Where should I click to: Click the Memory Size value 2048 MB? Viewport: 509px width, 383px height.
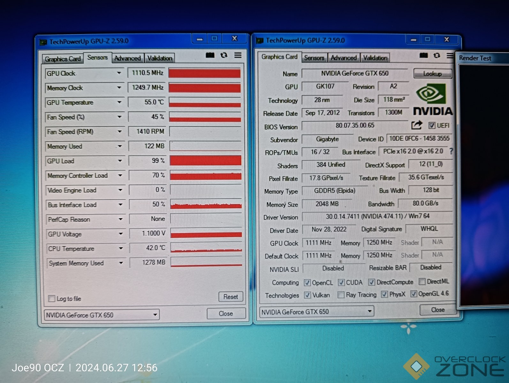pos(327,204)
